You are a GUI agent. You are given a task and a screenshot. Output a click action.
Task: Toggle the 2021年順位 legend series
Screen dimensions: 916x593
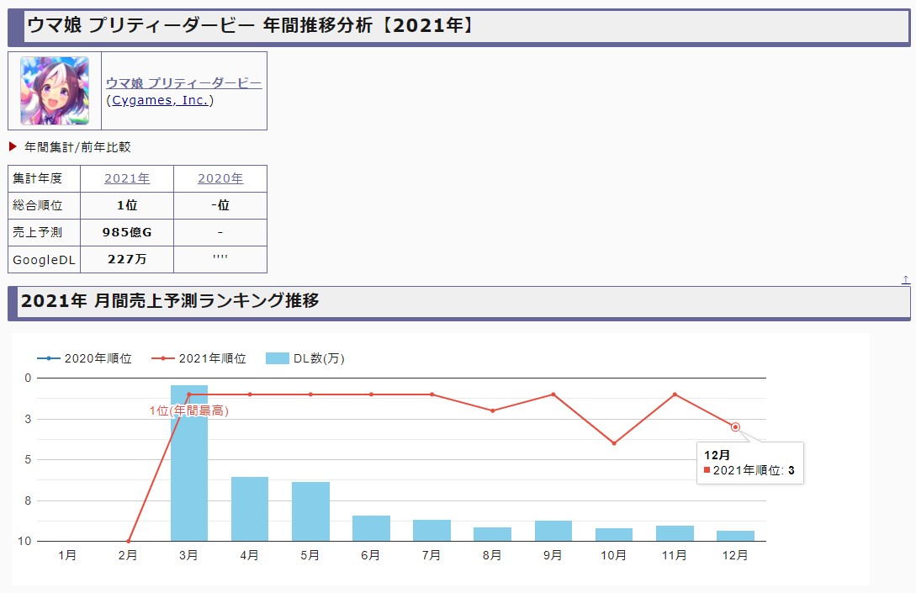199,358
